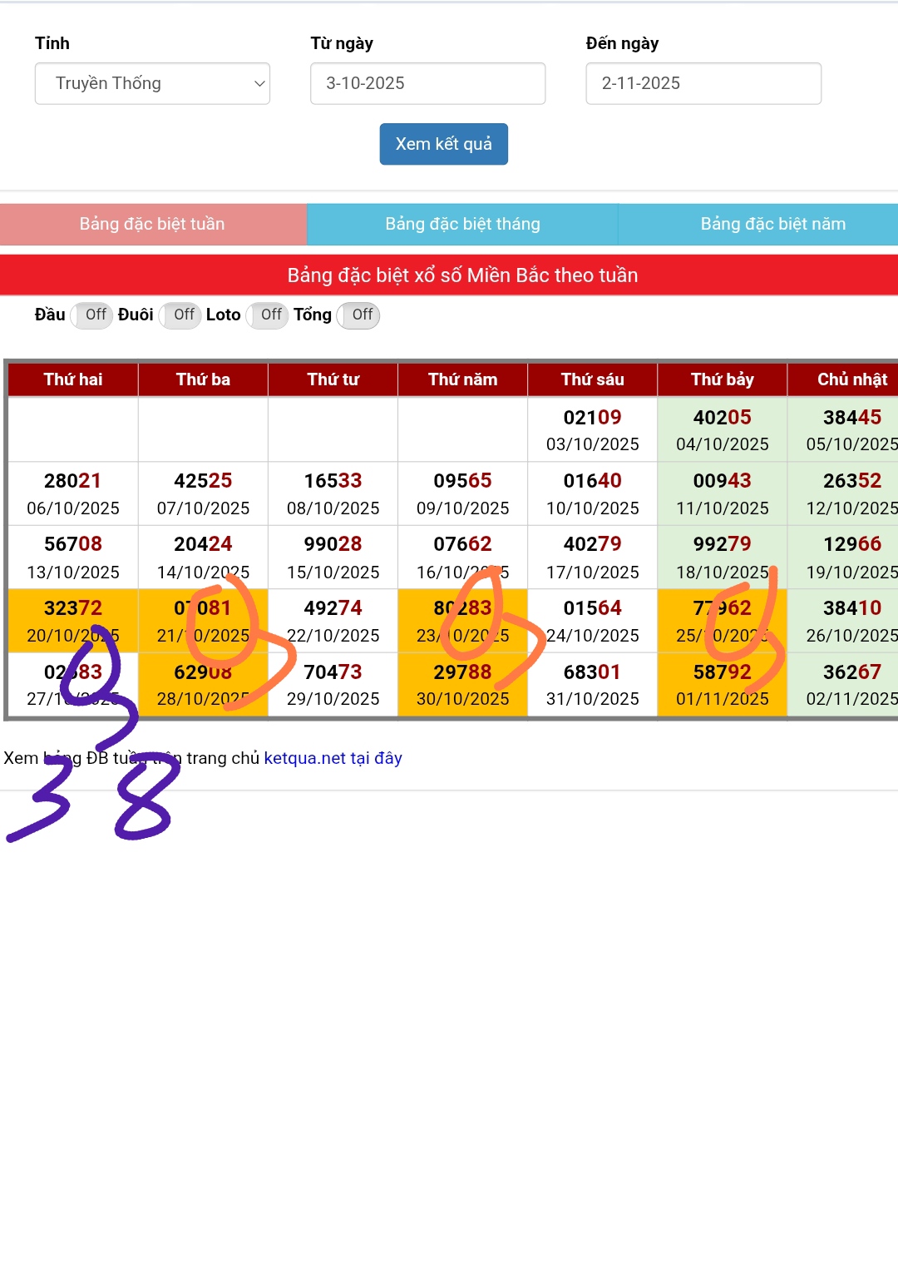Screen dimensions: 898x1269
Task: Switch to Bảng đặc biệt năm tab
Action: [x=772, y=224]
